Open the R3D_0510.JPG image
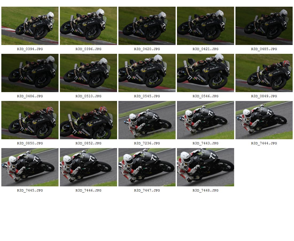This screenshot has height=241, width=294. (x=88, y=73)
